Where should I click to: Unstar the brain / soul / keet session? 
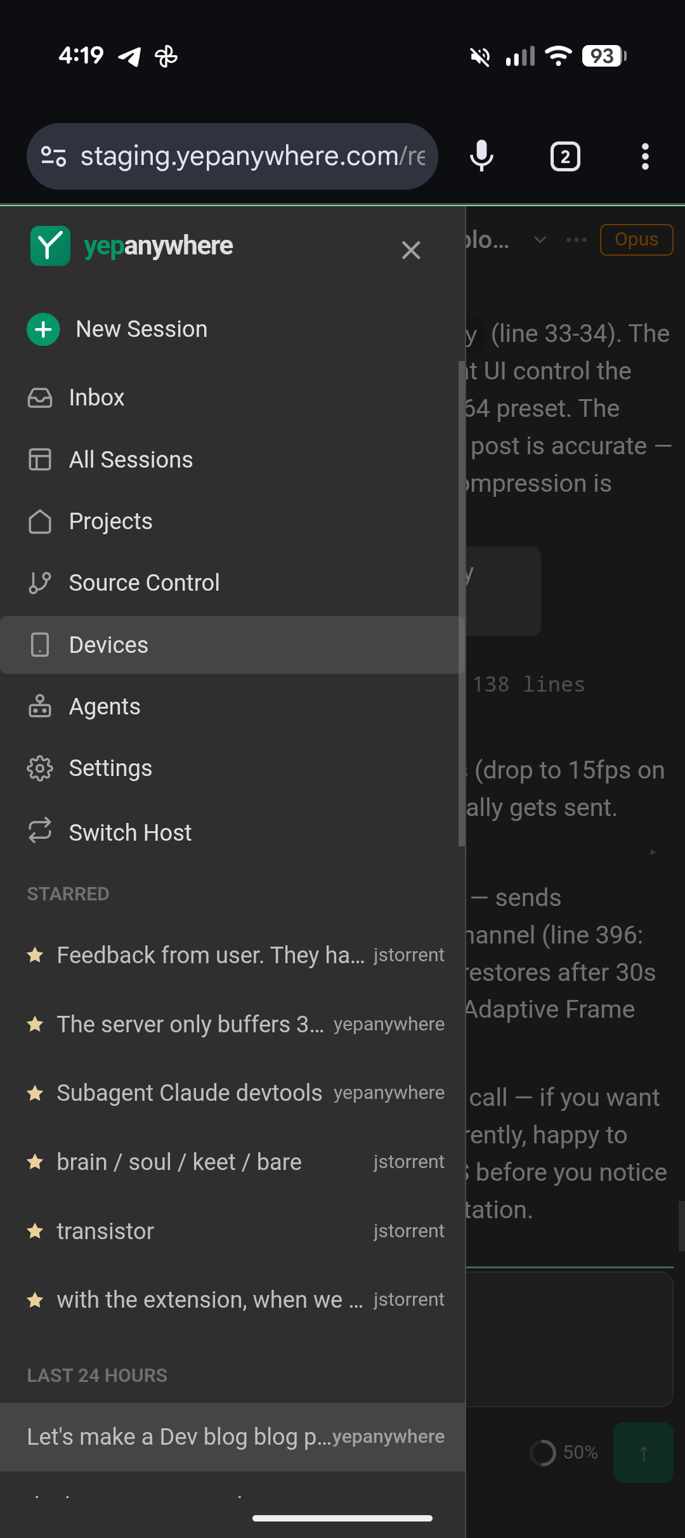click(x=36, y=1161)
